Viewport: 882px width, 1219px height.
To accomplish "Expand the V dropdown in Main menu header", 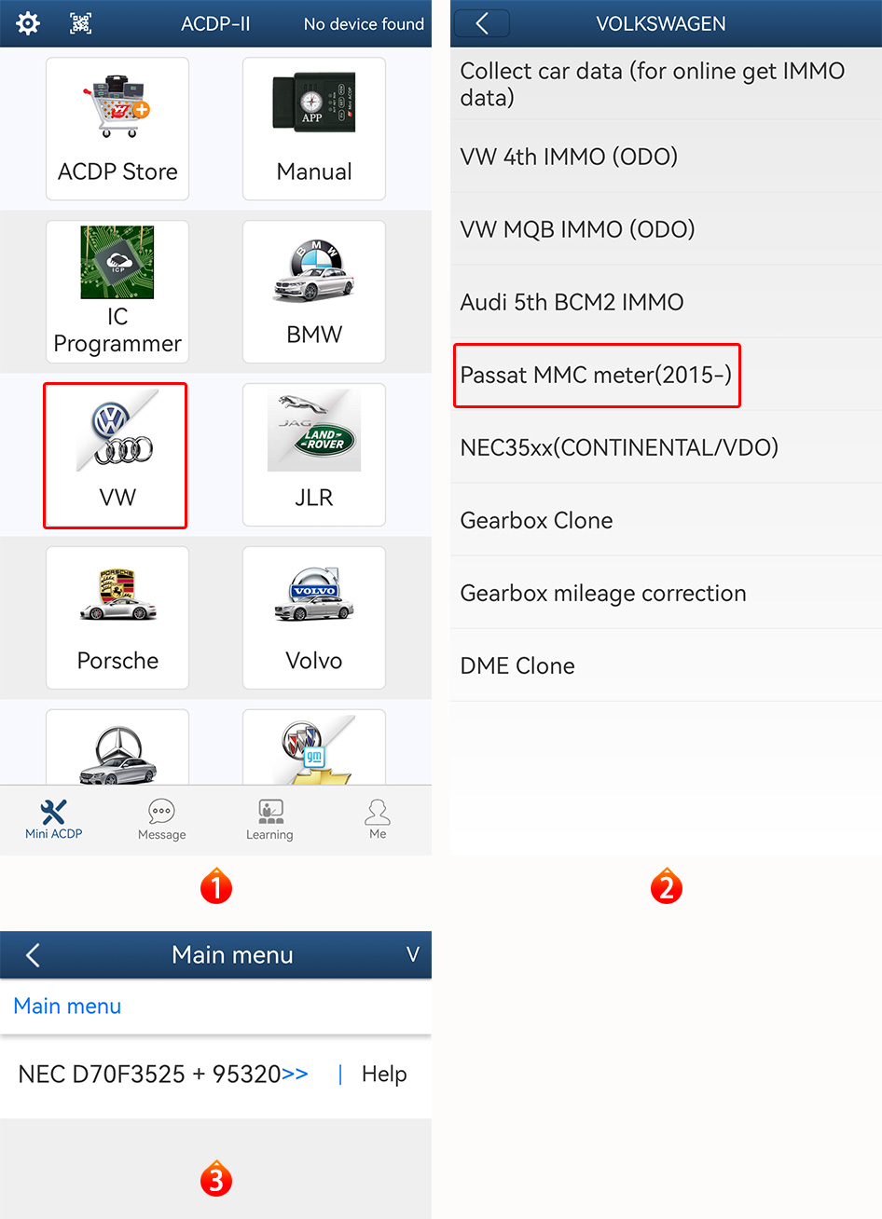I will pyautogui.click(x=412, y=954).
